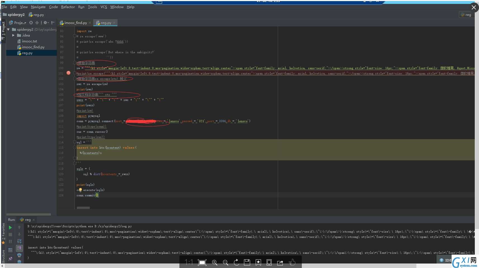This screenshot has width=479, height=268.
Task: Toggle scroll-to-end icon in Run console
Action: (19, 248)
